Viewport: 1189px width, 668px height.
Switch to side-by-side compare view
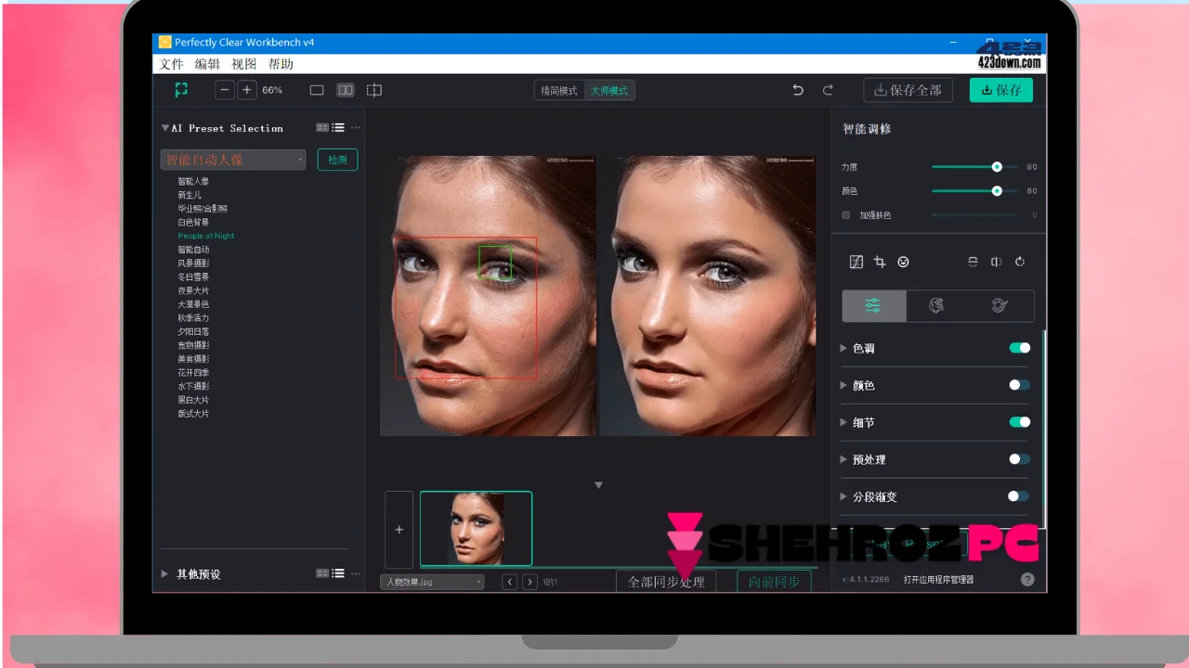346,90
